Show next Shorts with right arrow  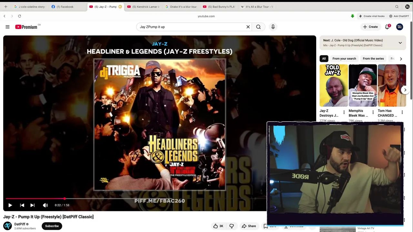pyautogui.click(x=405, y=90)
